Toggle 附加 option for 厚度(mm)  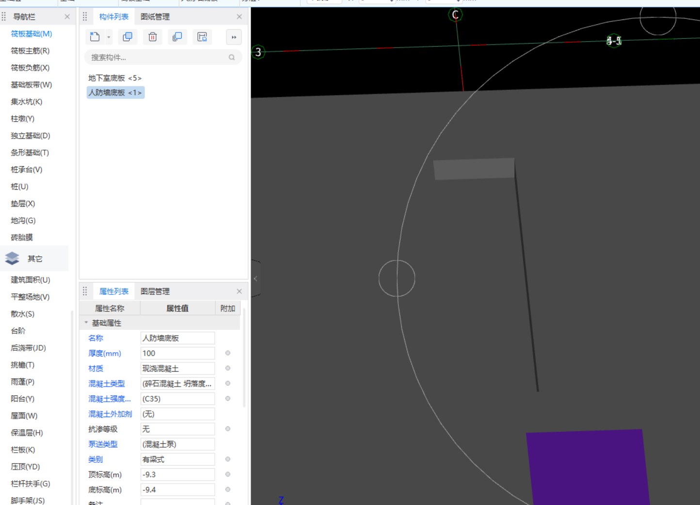tap(228, 353)
